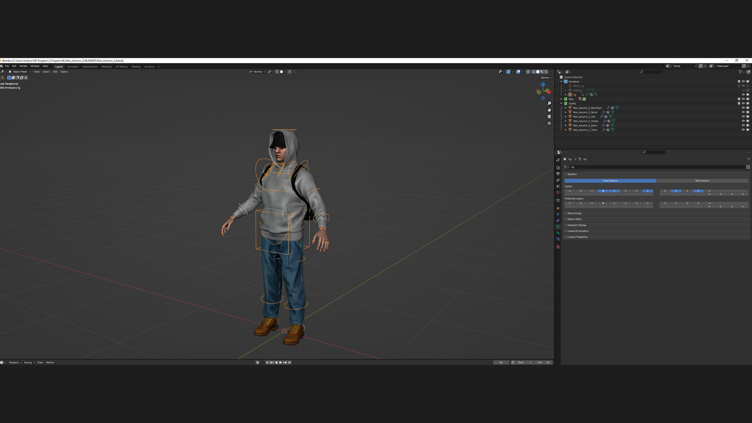Switch to the UV Editing workspace tab
Viewport: 752px width, 423px height.
point(121,67)
